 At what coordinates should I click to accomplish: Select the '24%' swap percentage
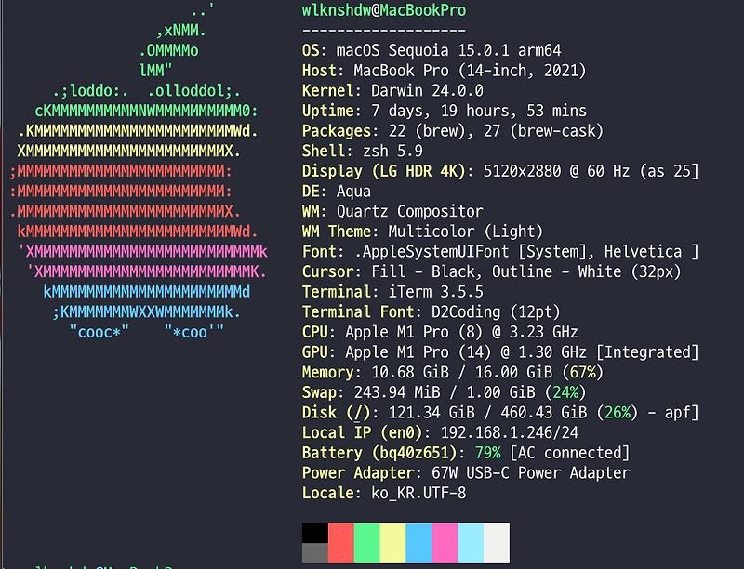(x=565, y=392)
